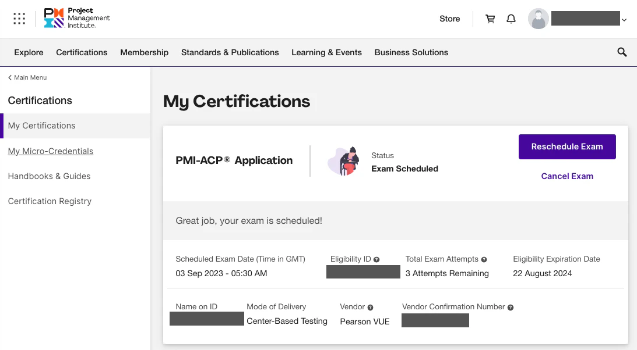Click exam date 03 Sep 2023 - 05:30 AM
637x350 pixels.
pyautogui.click(x=221, y=273)
